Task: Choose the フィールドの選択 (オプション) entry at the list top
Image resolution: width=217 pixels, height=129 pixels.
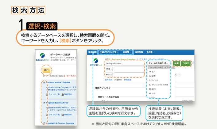Action: click(x=161, y=67)
